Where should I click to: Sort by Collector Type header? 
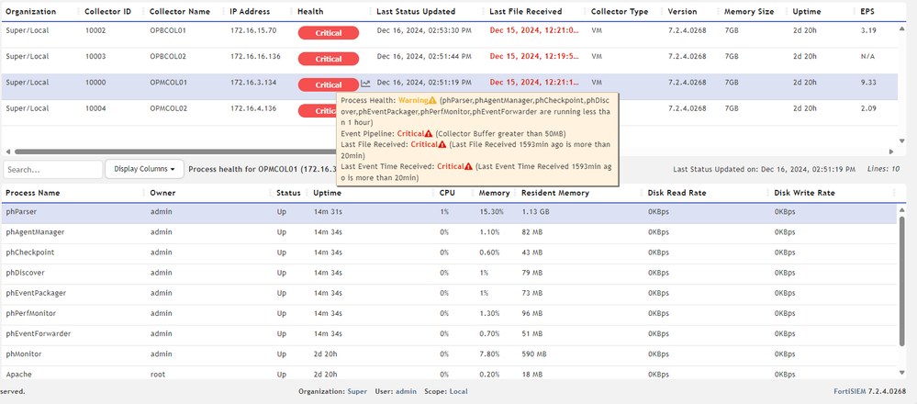tap(620, 12)
